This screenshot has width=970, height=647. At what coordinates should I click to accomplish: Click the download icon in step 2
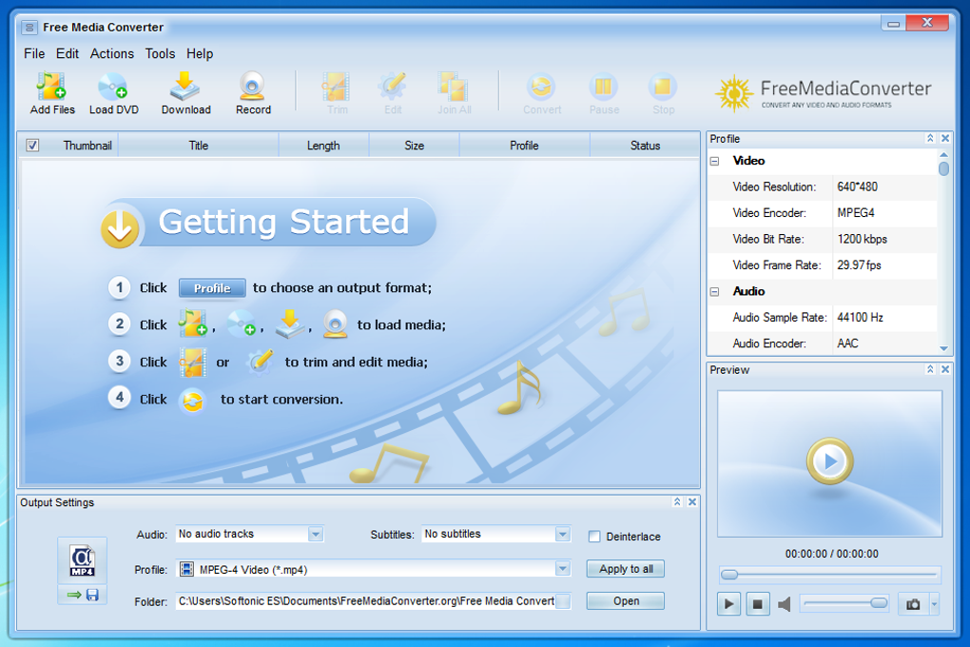pyautogui.click(x=290, y=323)
